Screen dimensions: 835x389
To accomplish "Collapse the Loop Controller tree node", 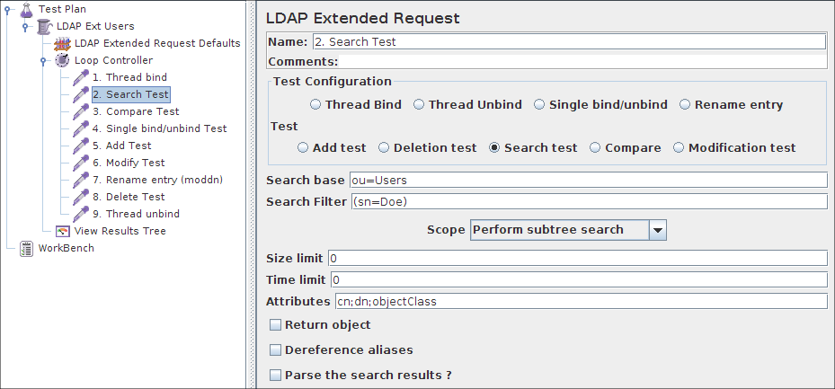I will coord(43,61).
